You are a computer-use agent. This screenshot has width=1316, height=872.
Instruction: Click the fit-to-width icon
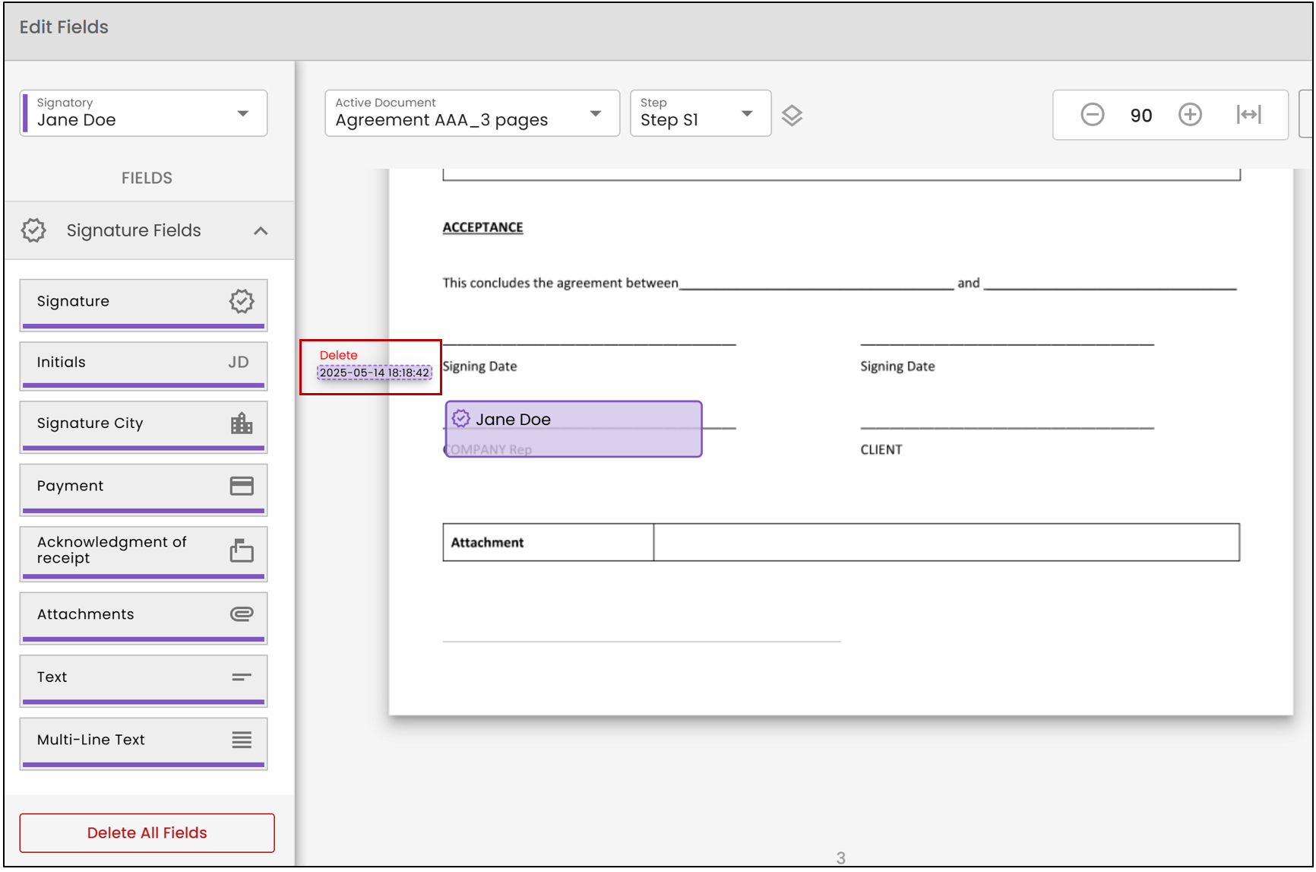click(1248, 115)
